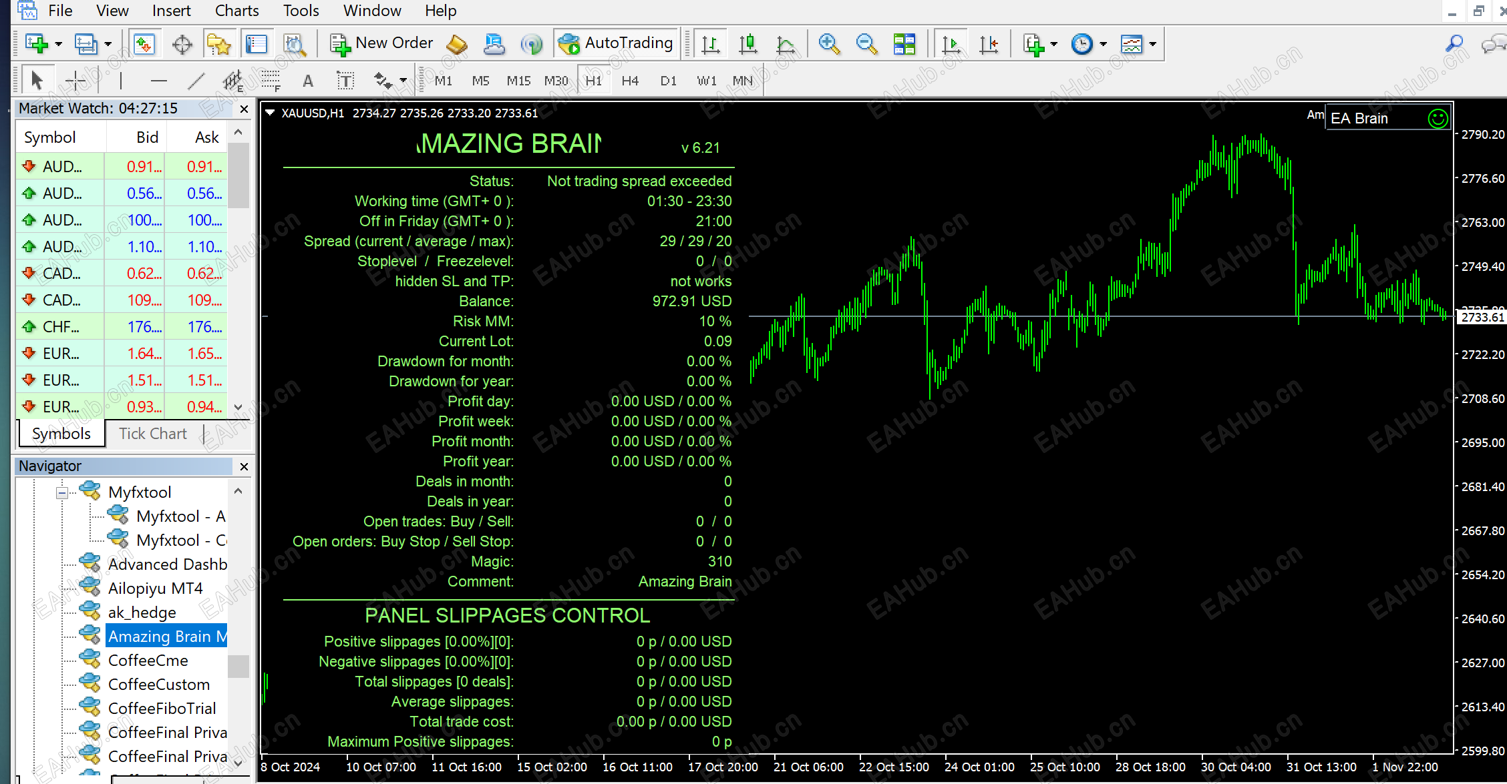Click the Navigator scrollbar thumb

238,666
